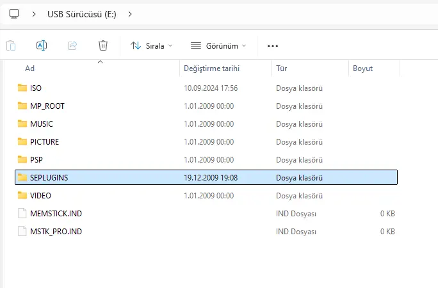438x288 pixels.
Task: Click the Rename icon in toolbar
Action: pos(42,45)
